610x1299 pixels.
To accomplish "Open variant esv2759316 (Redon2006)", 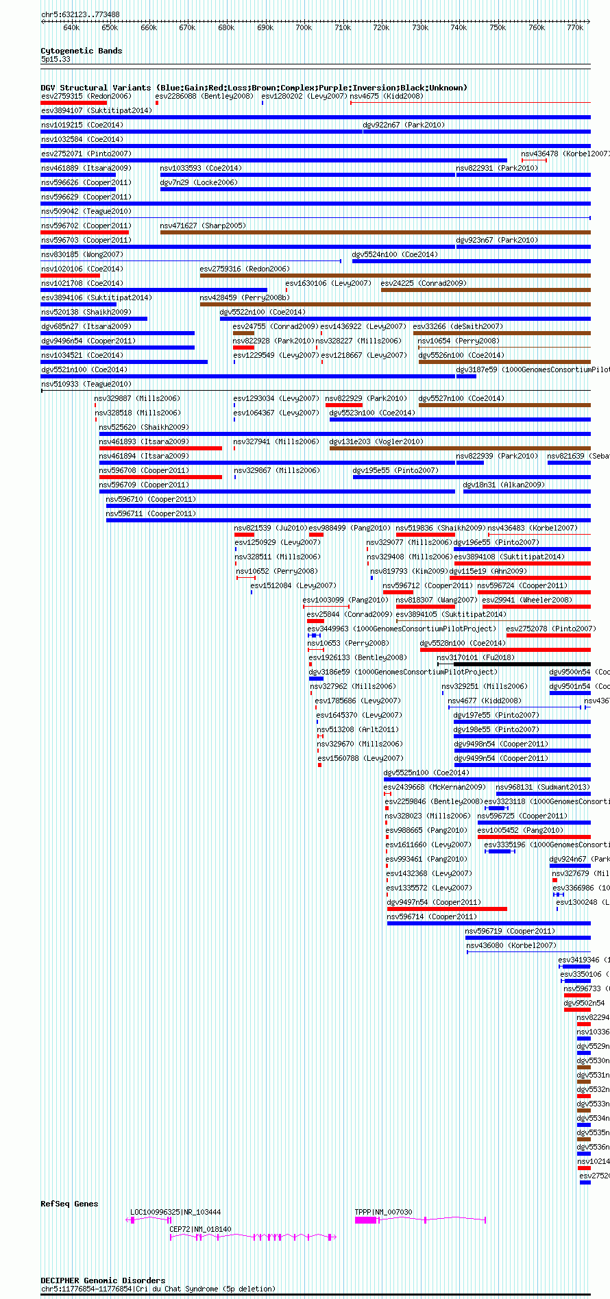I will click(x=245, y=269).
